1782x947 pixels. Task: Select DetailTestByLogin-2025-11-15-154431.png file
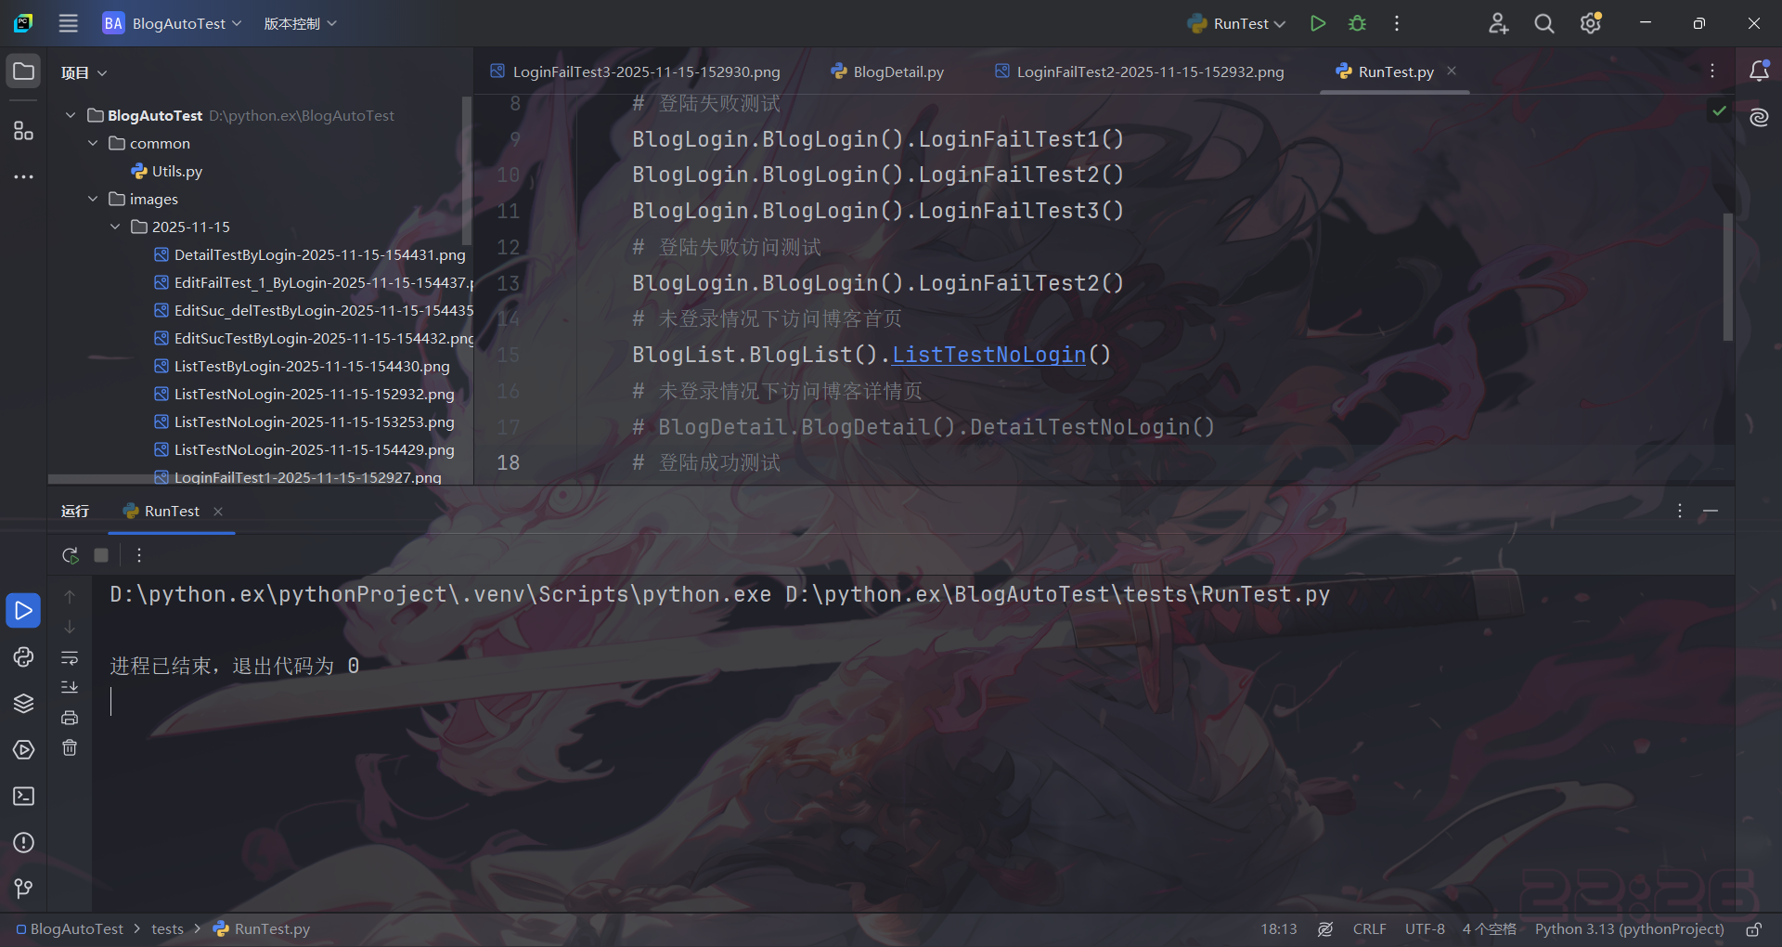coord(310,254)
